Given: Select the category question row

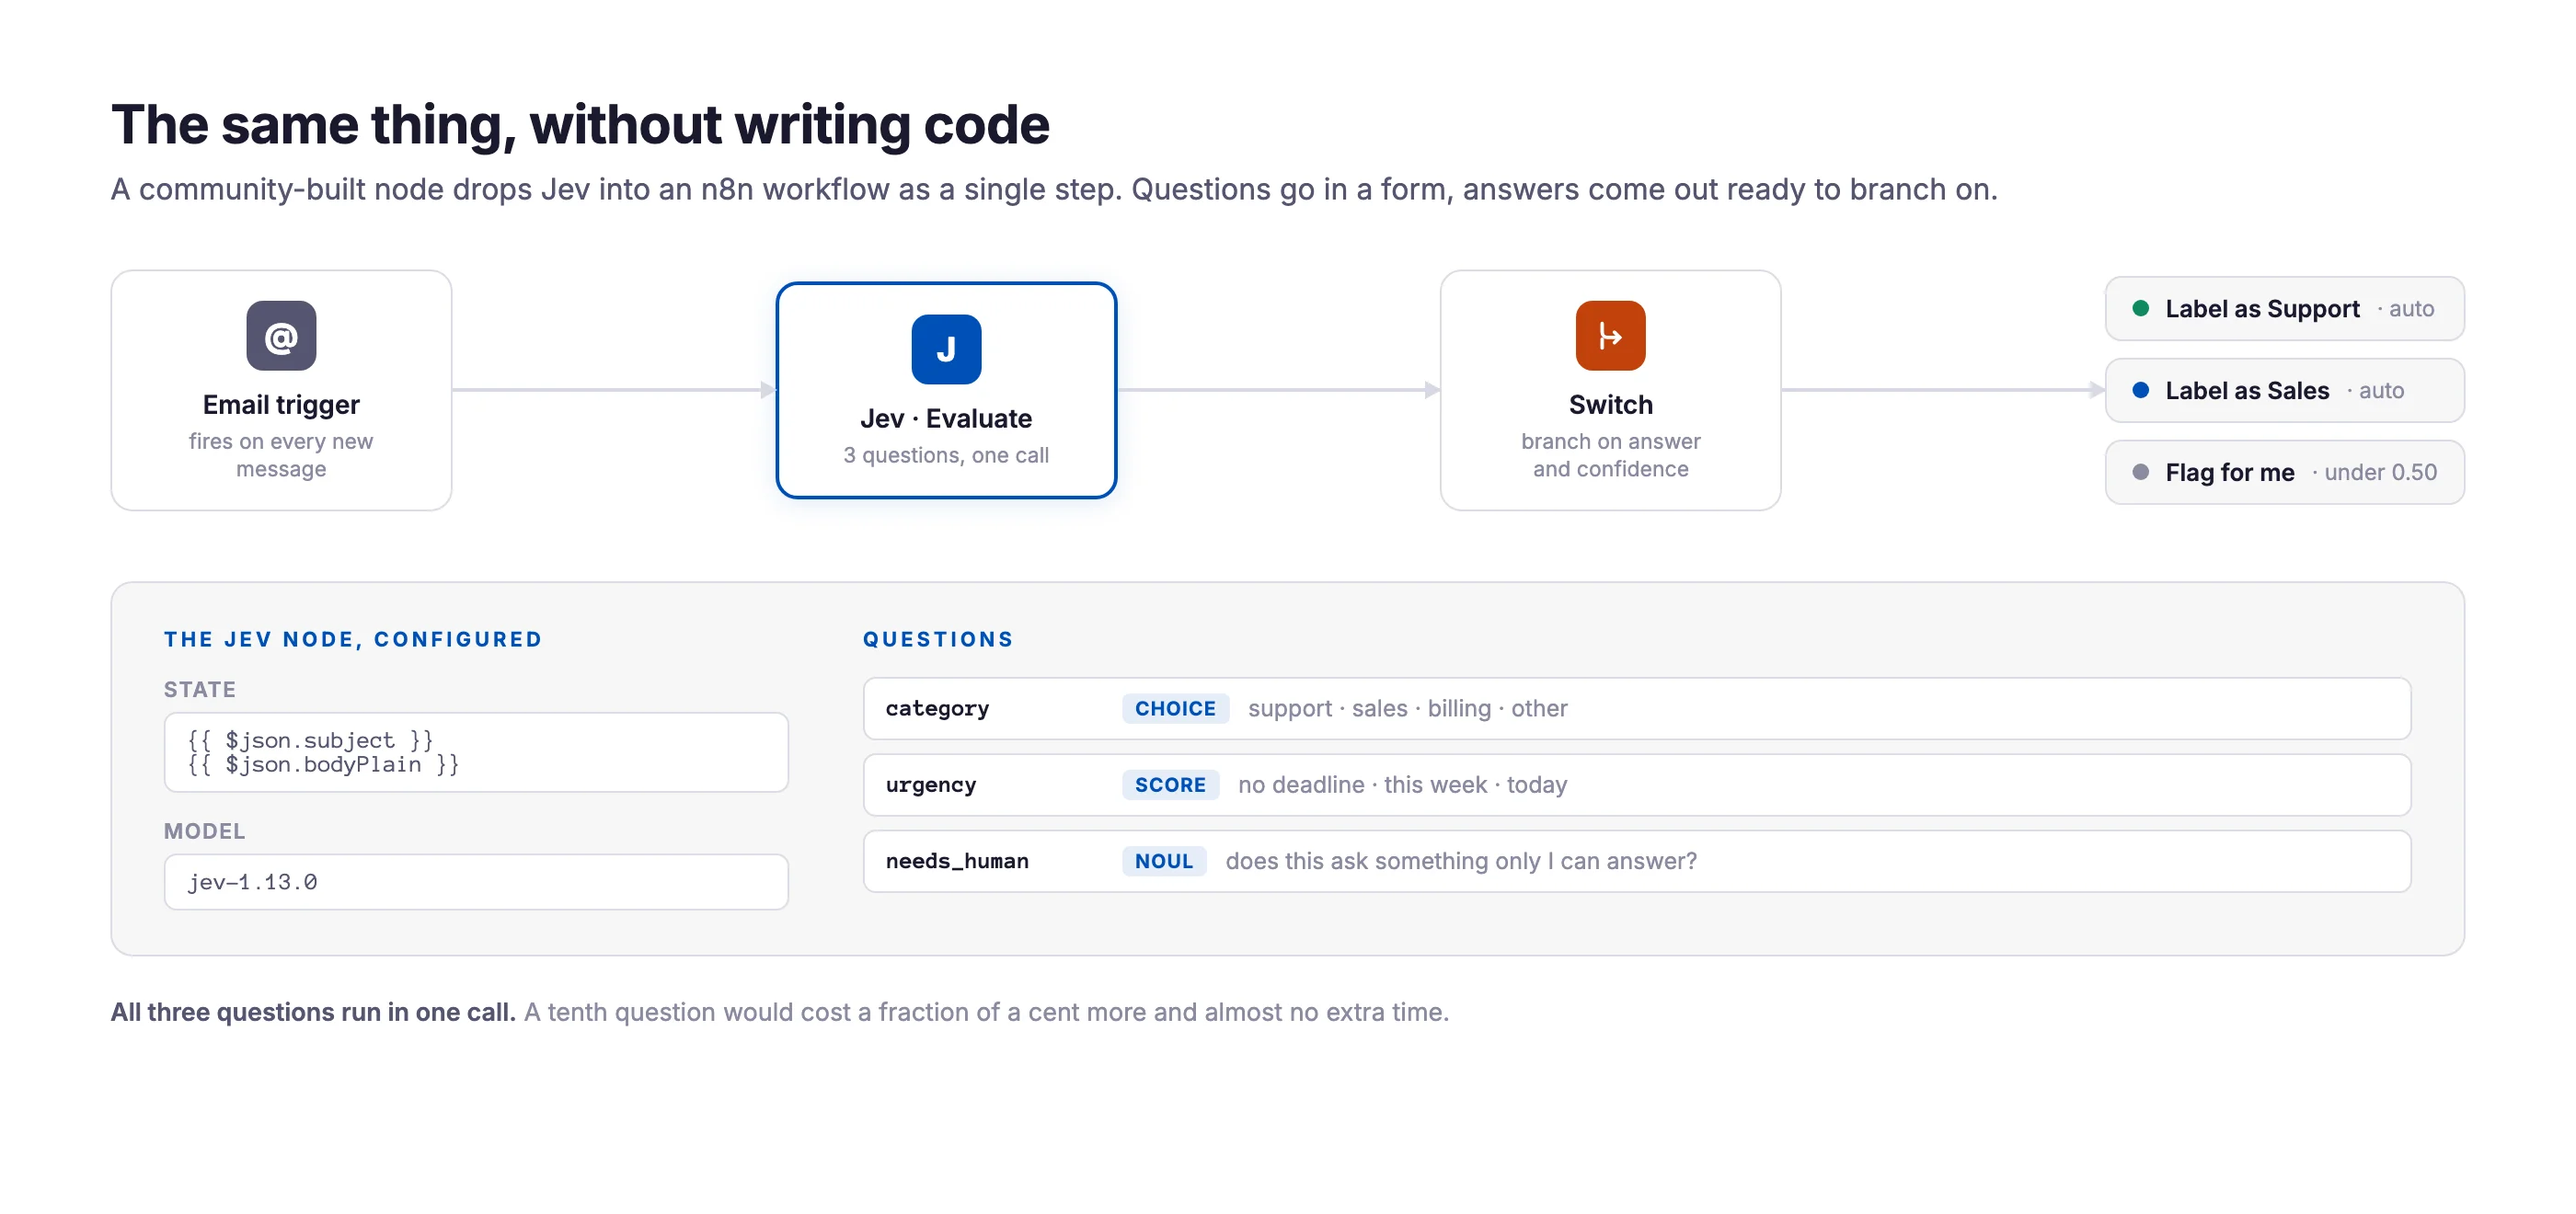Looking at the screenshot, I should tap(1637, 708).
